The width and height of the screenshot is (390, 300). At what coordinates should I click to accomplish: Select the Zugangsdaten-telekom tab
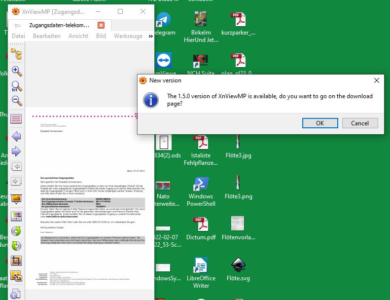(x=59, y=25)
